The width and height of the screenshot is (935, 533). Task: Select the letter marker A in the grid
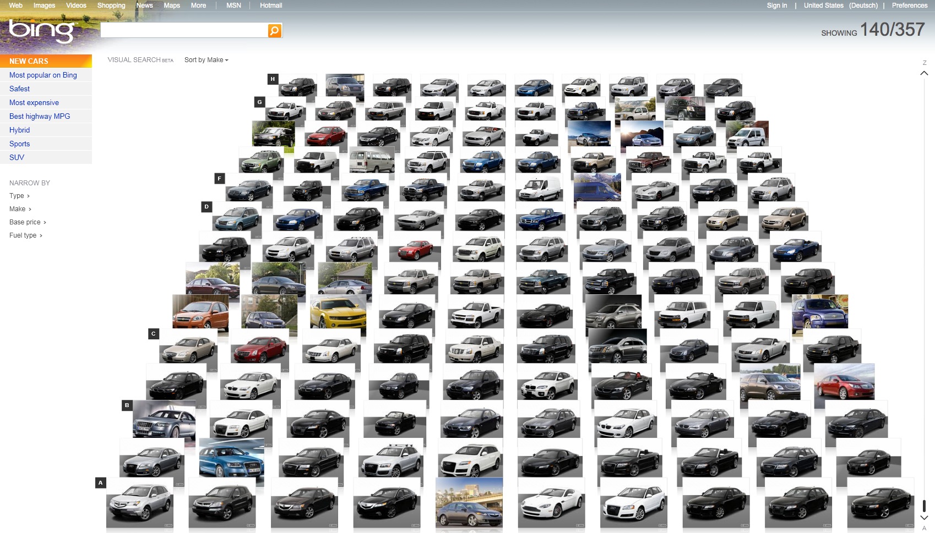point(100,482)
